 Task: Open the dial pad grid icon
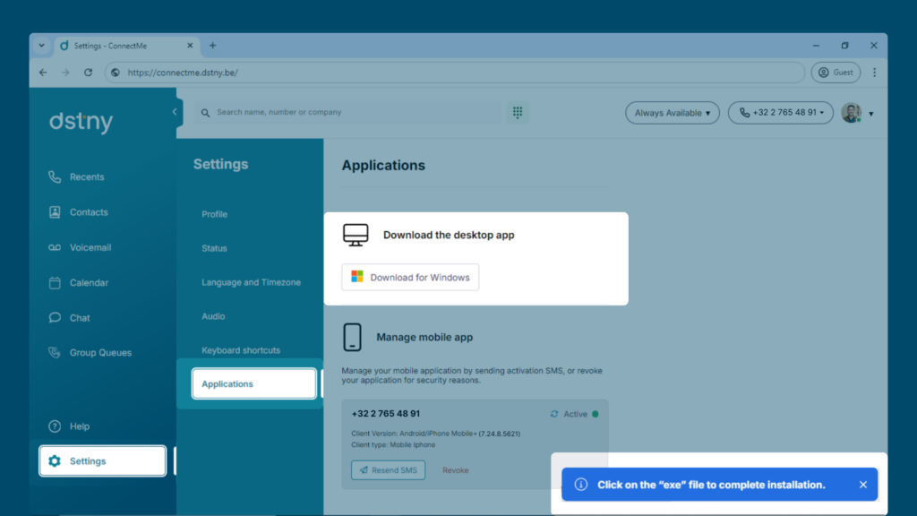pyautogui.click(x=518, y=112)
